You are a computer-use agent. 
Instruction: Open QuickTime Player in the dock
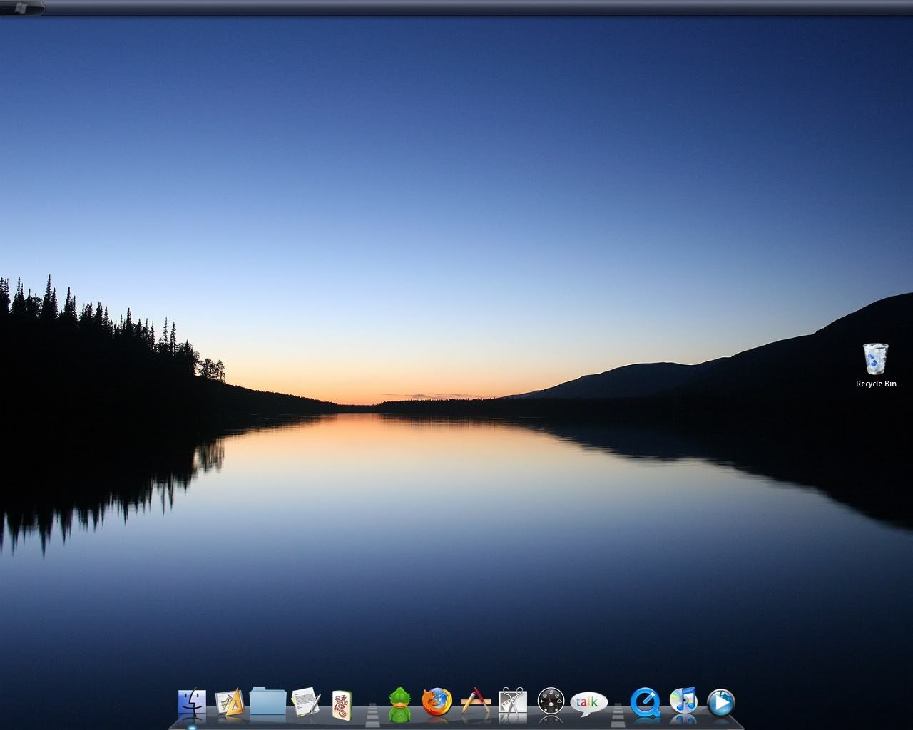click(646, 702)
